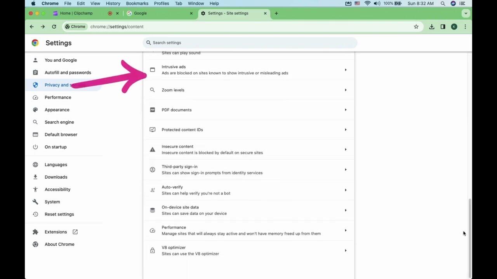Open the profile avatar icon
This screenshot has width=497, height=279.
point(454,27)
